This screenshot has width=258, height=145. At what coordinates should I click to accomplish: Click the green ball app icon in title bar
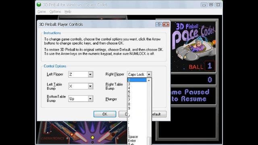point(39,4)
